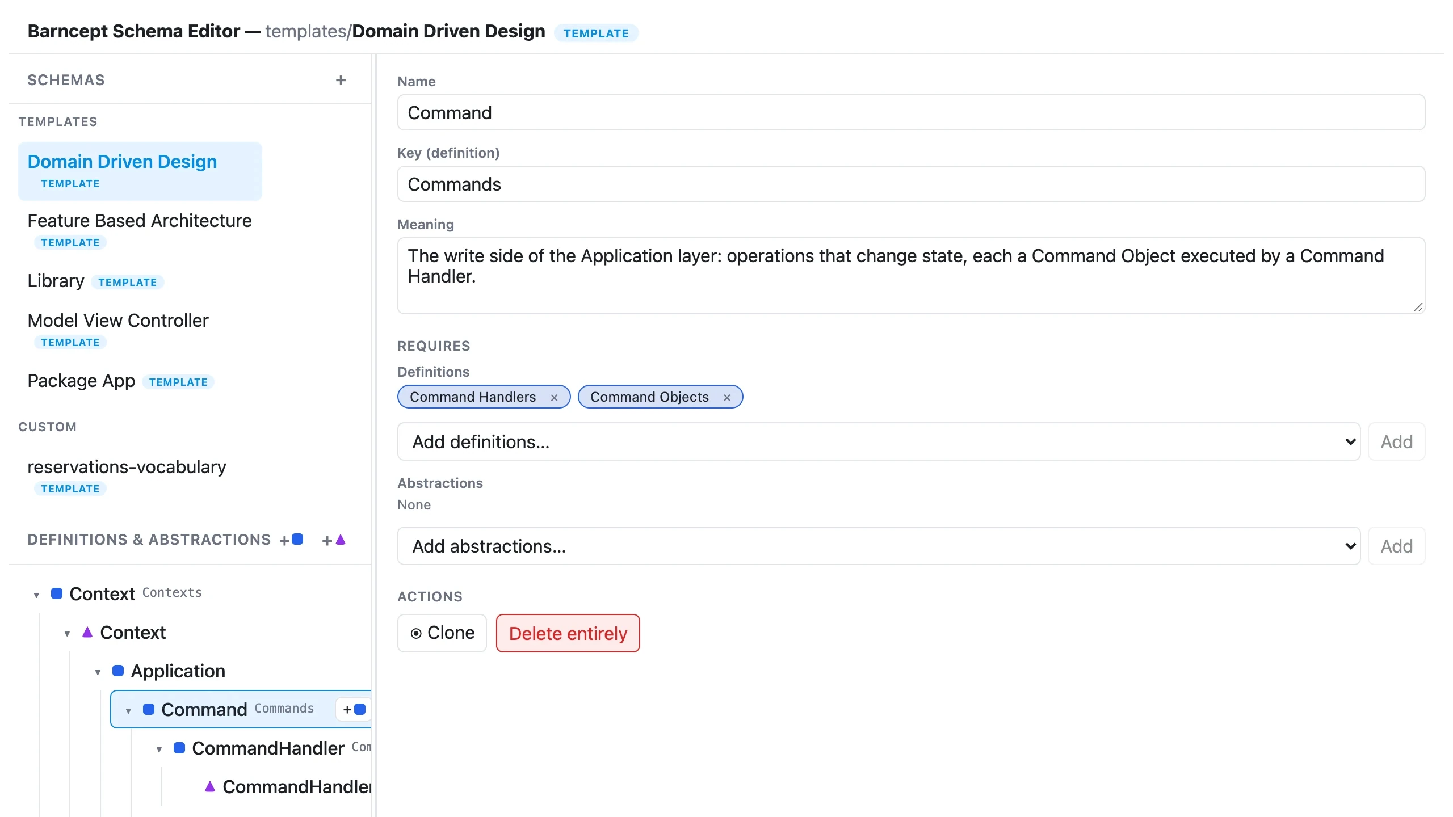
Task: Clone the Command definition
Action: point(442,633)
